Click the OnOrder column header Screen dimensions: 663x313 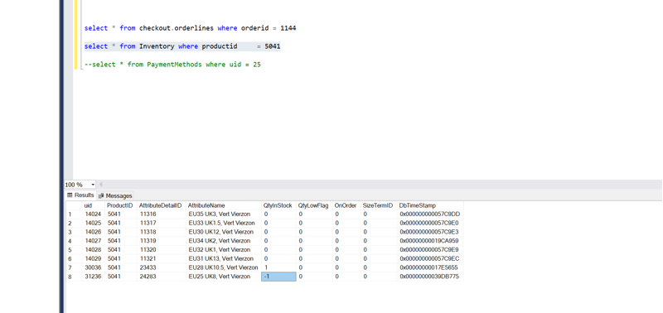(x=346, y=205)
